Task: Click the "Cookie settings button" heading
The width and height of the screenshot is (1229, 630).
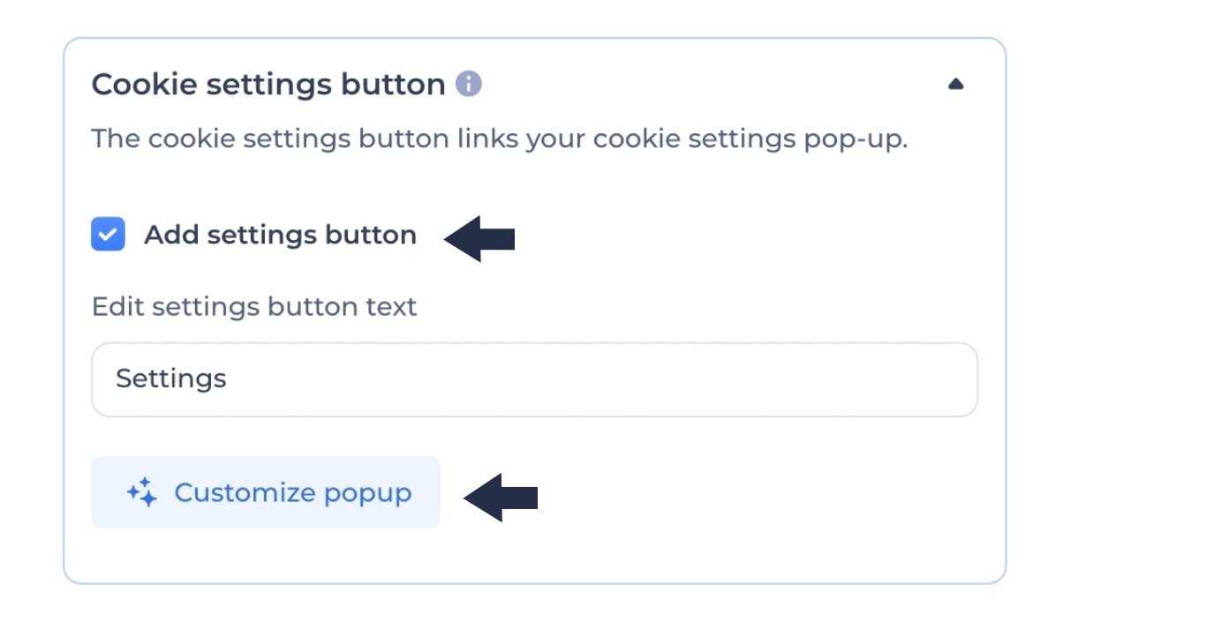Action: (x=268, y=85)
